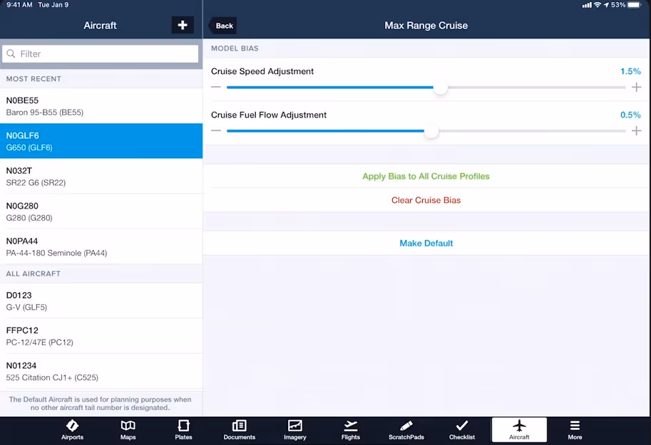
Task: Apply Bias to All Cruise Profiles
Action: (426, 177)
